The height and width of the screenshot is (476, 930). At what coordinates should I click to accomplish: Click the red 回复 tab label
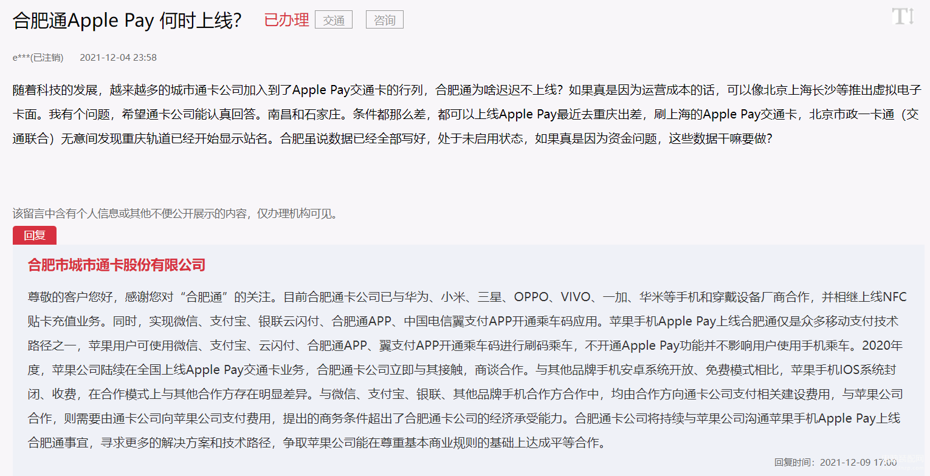(35, 236)
